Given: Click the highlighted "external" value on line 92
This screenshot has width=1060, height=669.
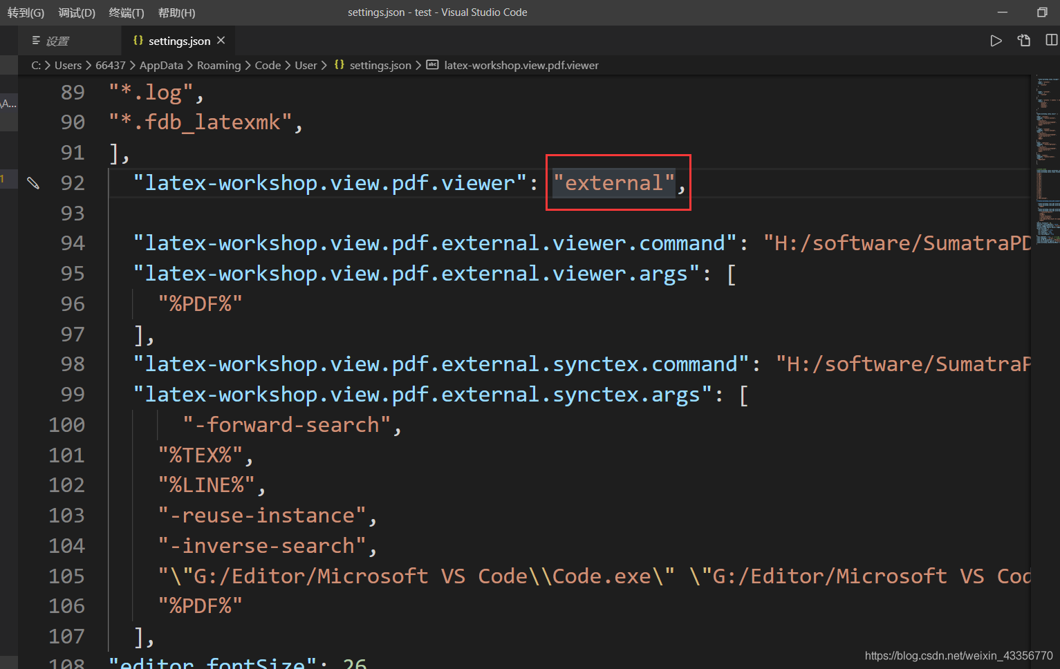Looking at the screenshot, I should tap(613, 183).
